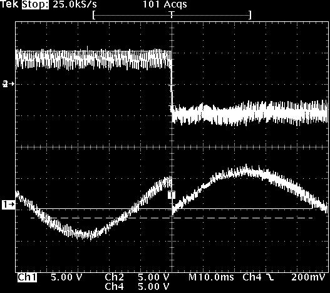Click the record view left bracket
Screen dimensions: 330x293
tap(94, 15)
